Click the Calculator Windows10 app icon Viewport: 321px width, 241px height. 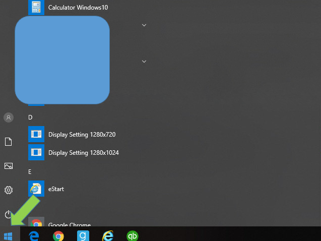36,8
